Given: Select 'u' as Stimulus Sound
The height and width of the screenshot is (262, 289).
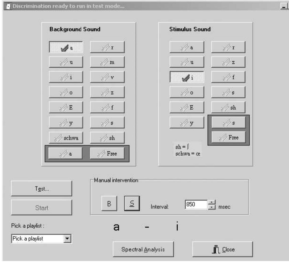Looking at the screenshot, I should [187, 62].
